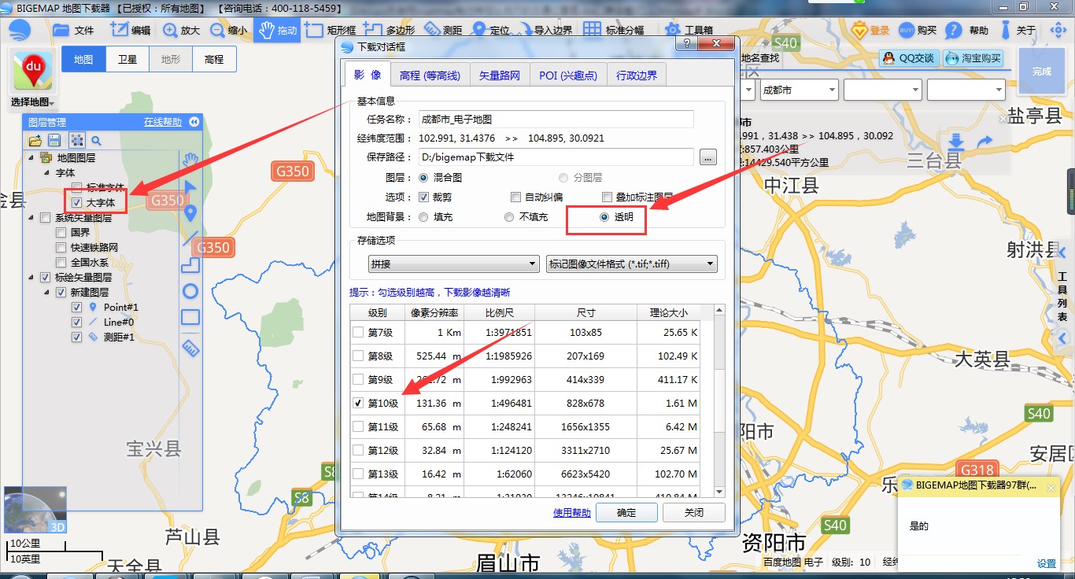
Task: Enable the 自动纠偏 checkbox
Action: [516, 197]
